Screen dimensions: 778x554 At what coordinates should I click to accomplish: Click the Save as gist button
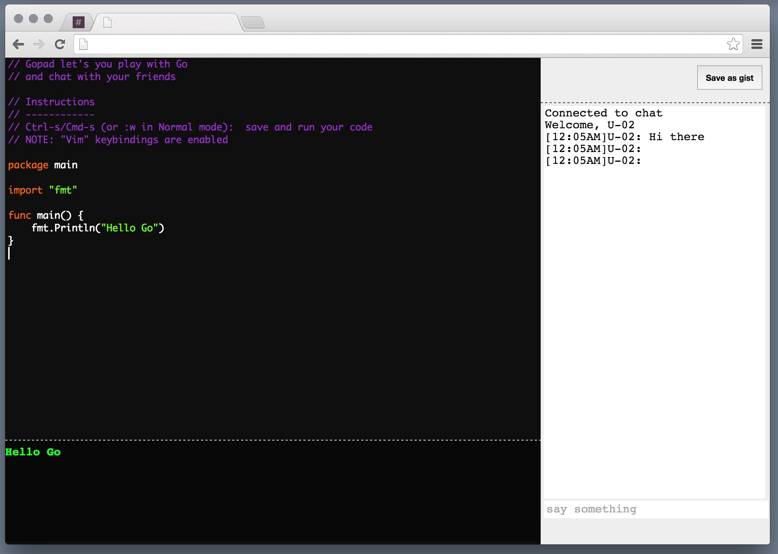point(729,78)
